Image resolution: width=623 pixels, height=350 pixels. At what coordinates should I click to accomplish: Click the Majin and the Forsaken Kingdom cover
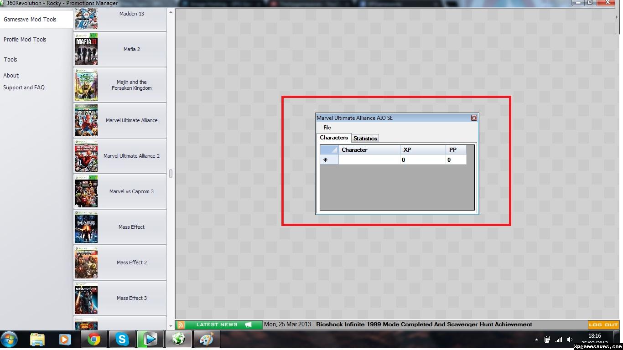86,85
